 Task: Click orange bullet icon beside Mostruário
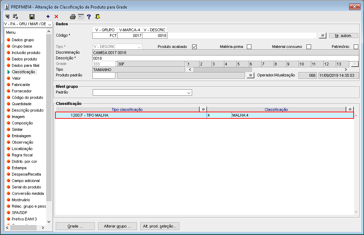coord(9,200)
